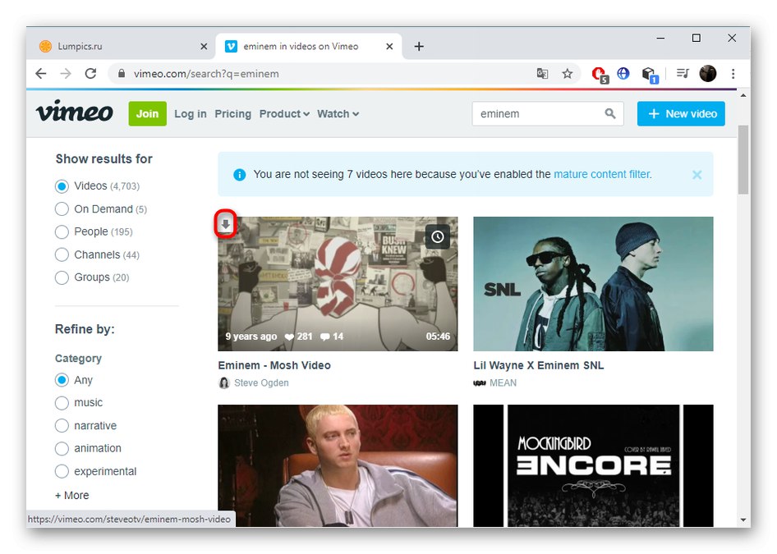Click the blue globe extension icon

623,74
